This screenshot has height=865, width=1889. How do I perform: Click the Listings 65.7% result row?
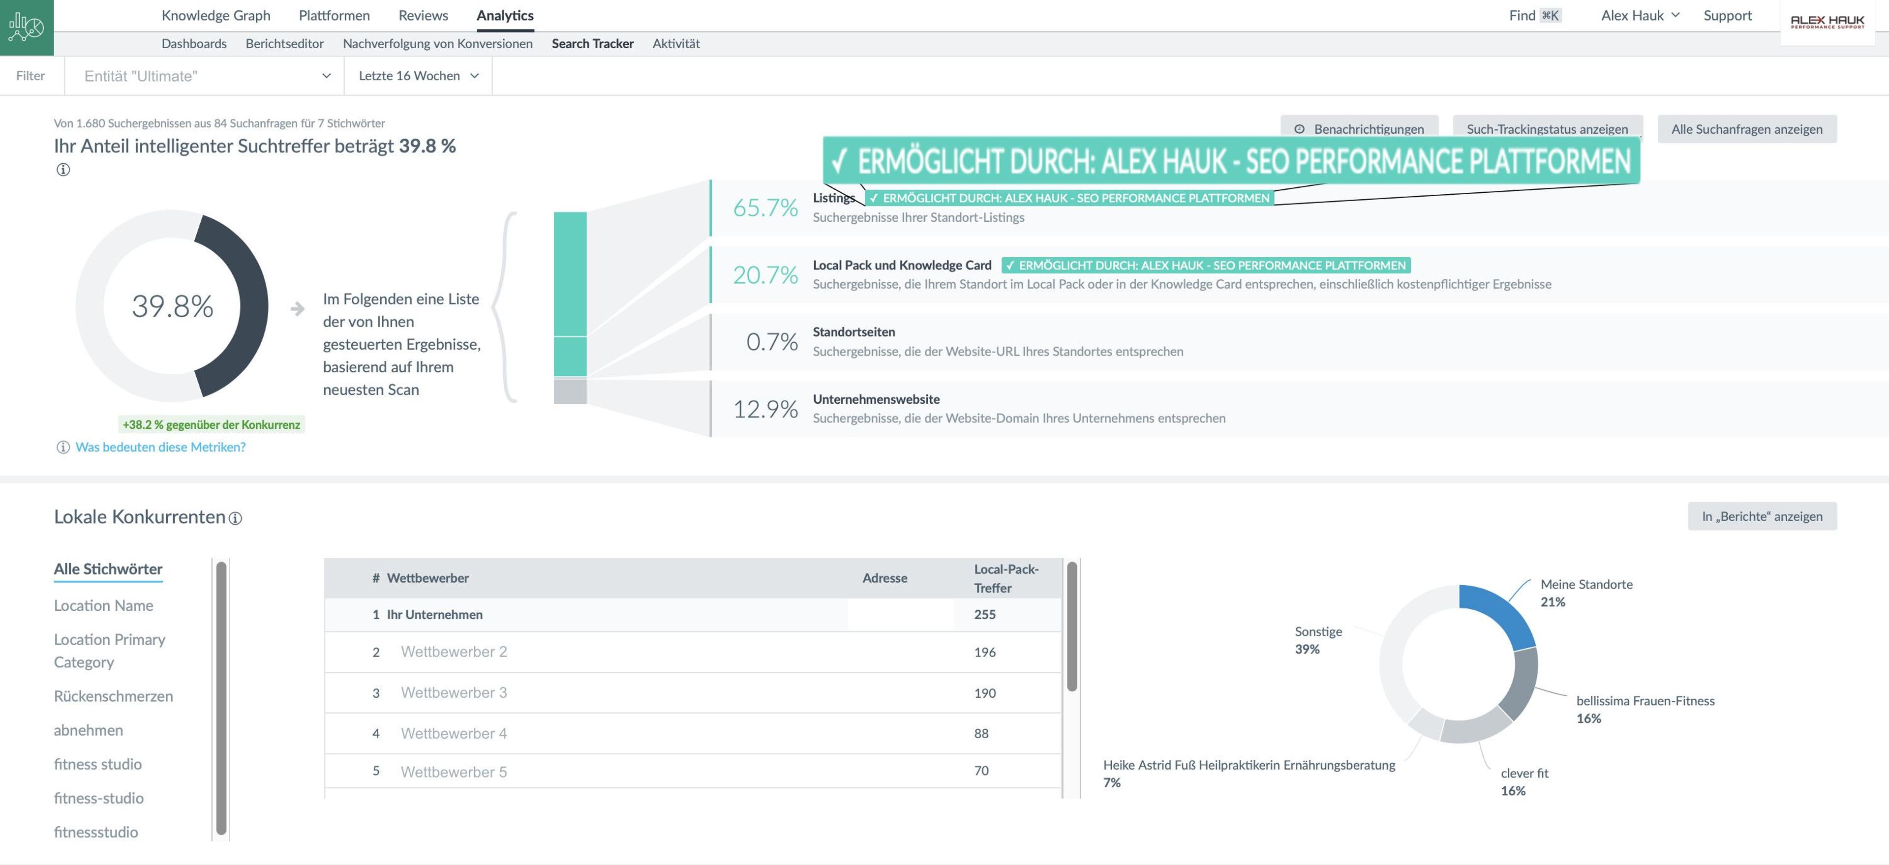pyautogui.click(x=1298, y=208)
